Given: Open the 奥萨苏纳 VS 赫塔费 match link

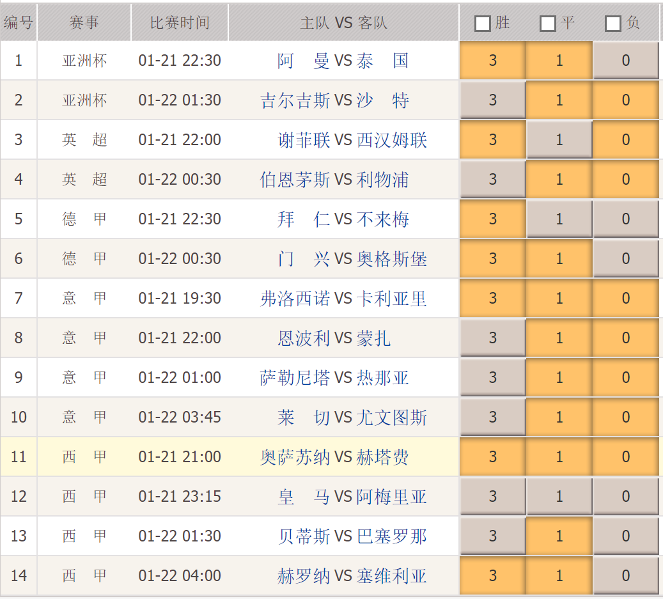Looking at the screenshot, I should pos(334,456).
